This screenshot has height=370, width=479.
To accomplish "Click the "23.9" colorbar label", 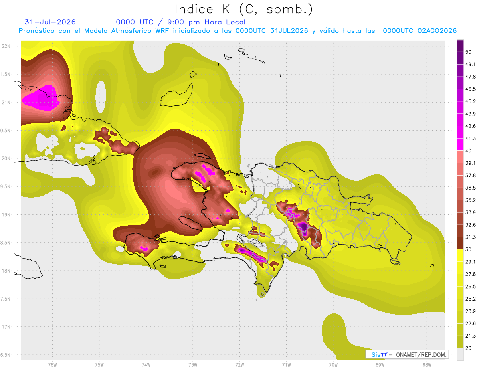I will (x=471, y=311).
